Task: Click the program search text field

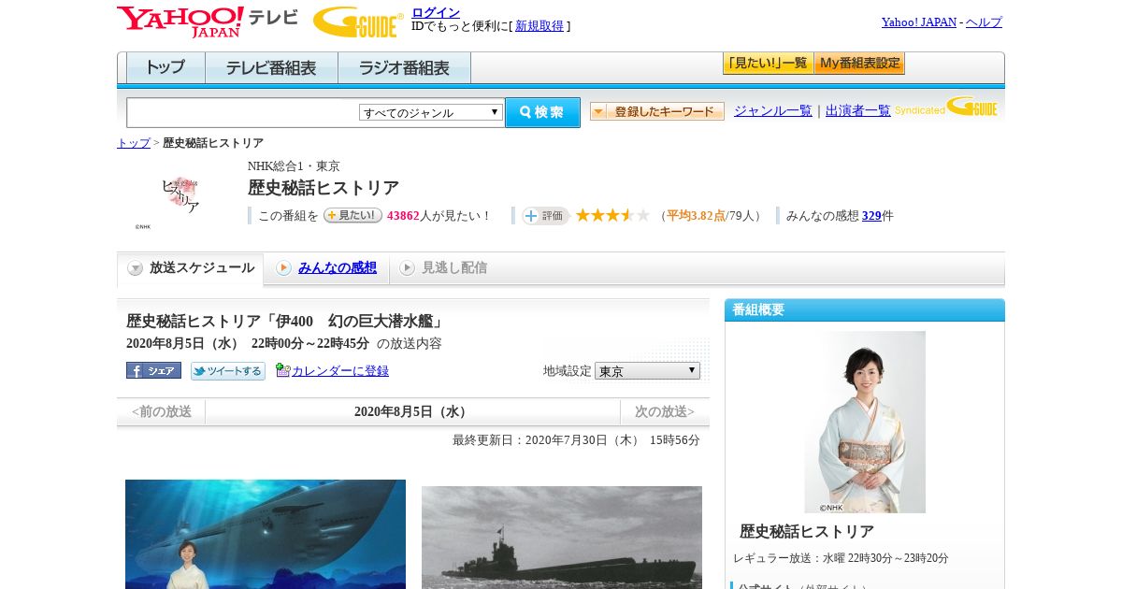Action: 242,112
